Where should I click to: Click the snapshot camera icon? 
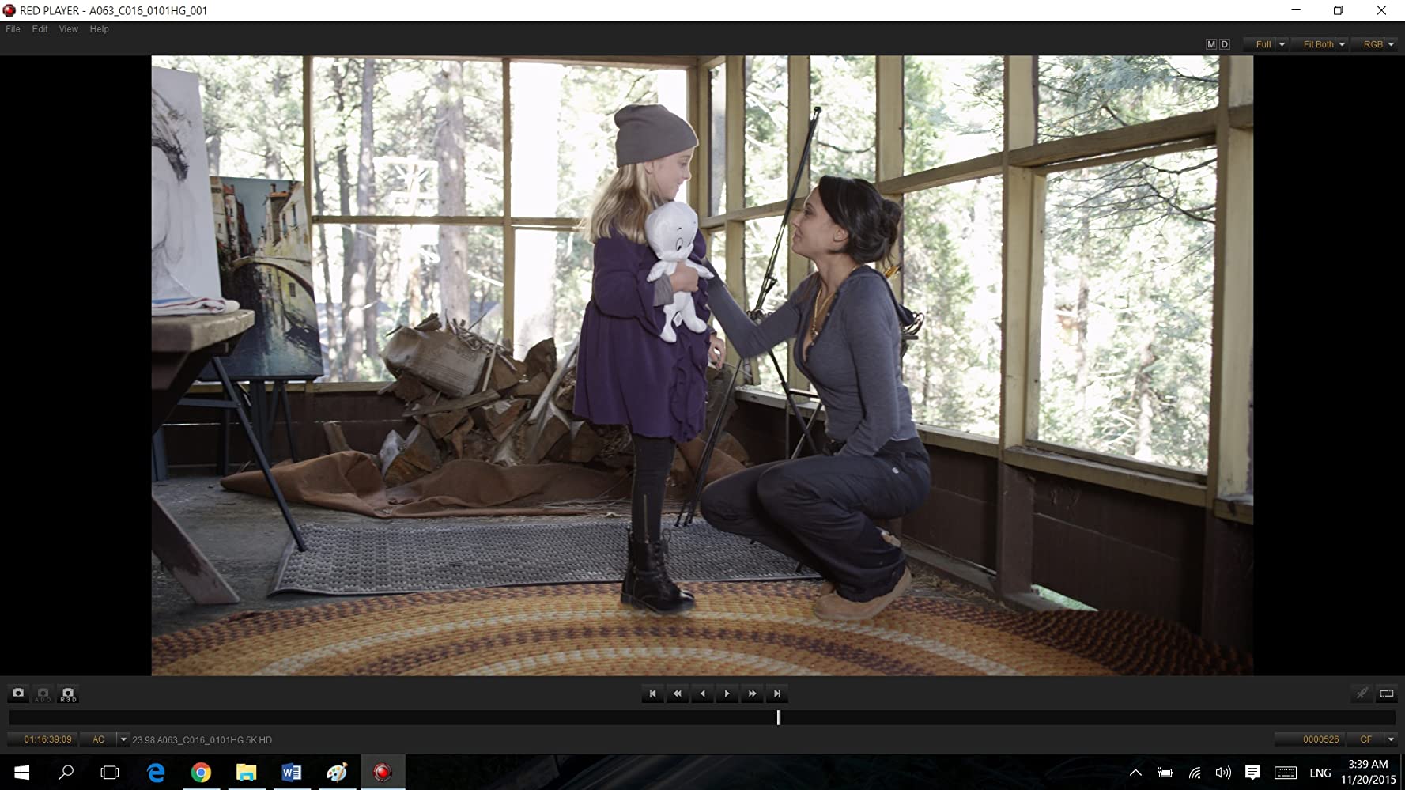[18, 694]
